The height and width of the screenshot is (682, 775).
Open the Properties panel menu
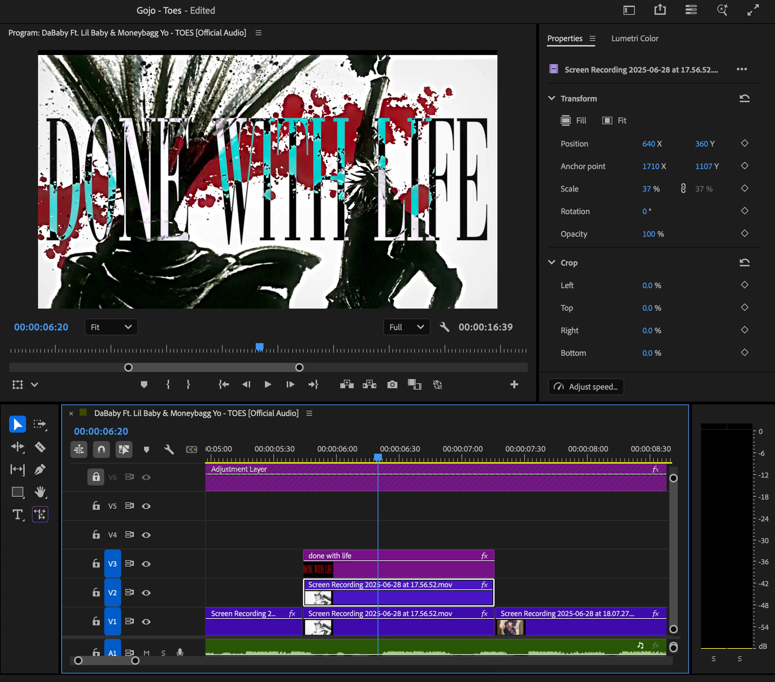[x=592, y=38]
